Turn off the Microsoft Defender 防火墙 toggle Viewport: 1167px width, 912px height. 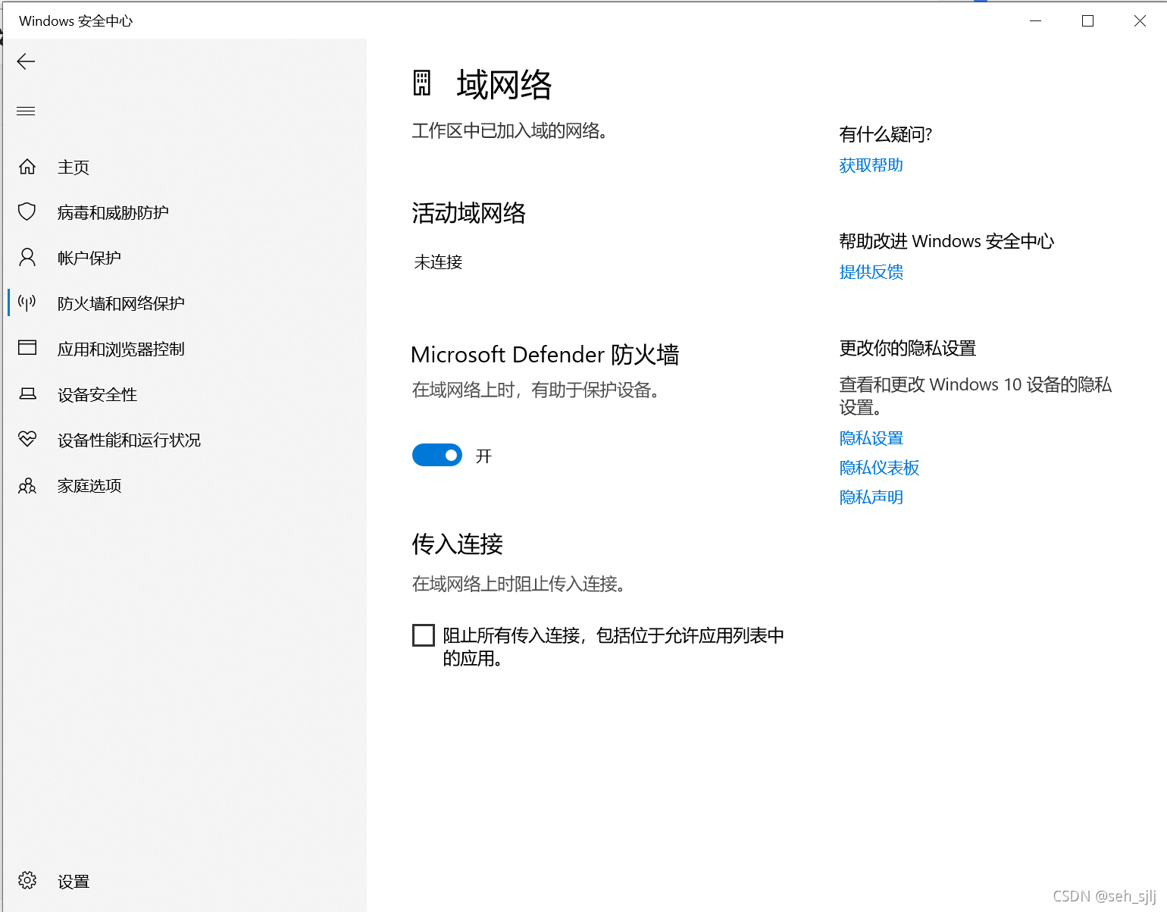(x=437, y=455)
